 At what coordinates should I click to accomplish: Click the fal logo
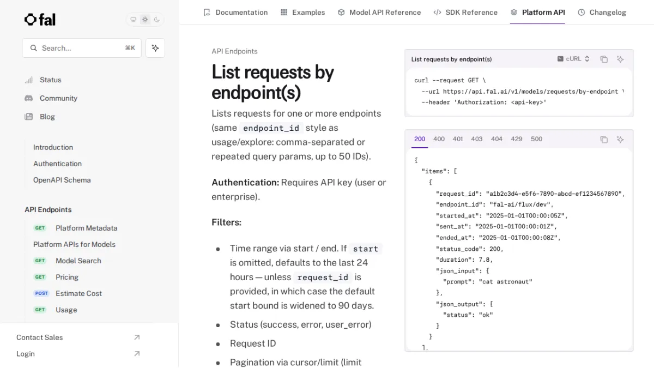40,20
